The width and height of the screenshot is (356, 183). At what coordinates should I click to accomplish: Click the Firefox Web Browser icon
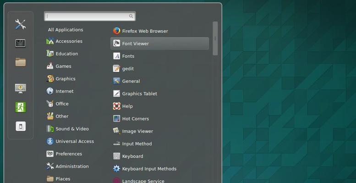(x=117, y=31)
